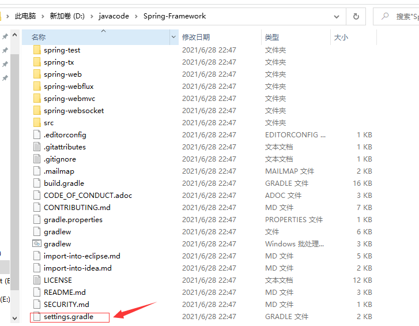Click the navigation pane scroll up arrow
Screen dimensions: 419x326
point(15,35)
